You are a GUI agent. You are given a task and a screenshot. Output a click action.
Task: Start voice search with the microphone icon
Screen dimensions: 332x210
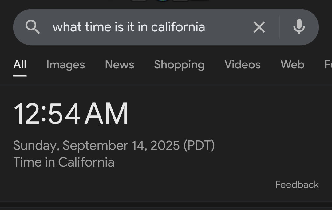(299, 27)
